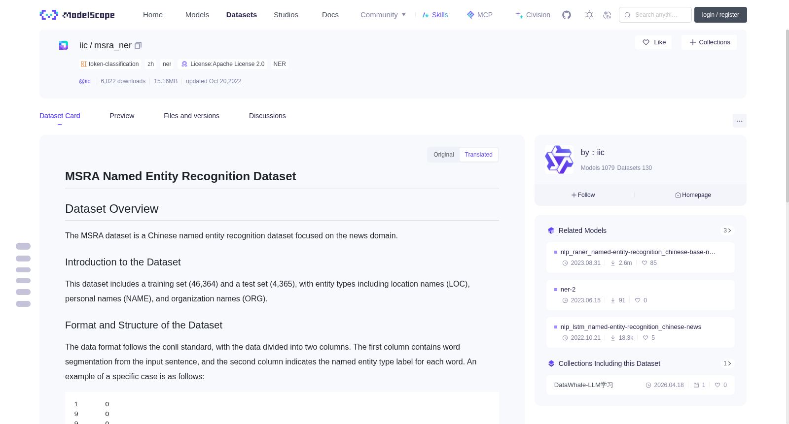Copy dataset name iic/msra_ner icon

[x=138, y=45]
